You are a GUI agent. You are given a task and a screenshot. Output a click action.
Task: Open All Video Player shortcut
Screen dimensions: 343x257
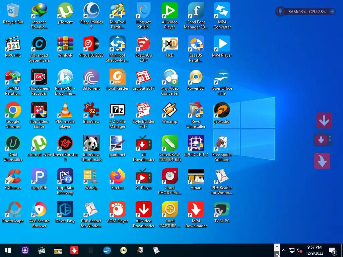click(169, 16)
